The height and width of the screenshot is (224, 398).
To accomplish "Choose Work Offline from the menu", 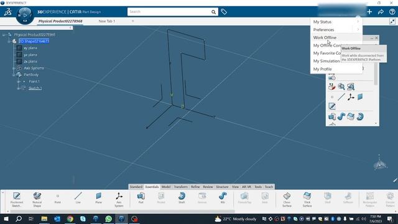I will click(x=325, y=37).
